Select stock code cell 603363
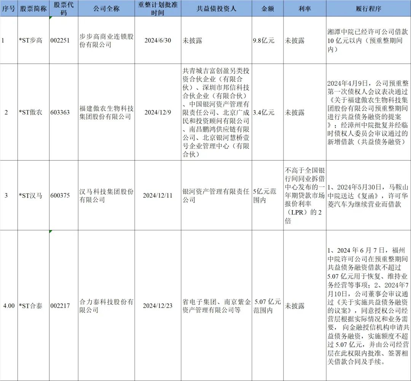 [64, 112]
